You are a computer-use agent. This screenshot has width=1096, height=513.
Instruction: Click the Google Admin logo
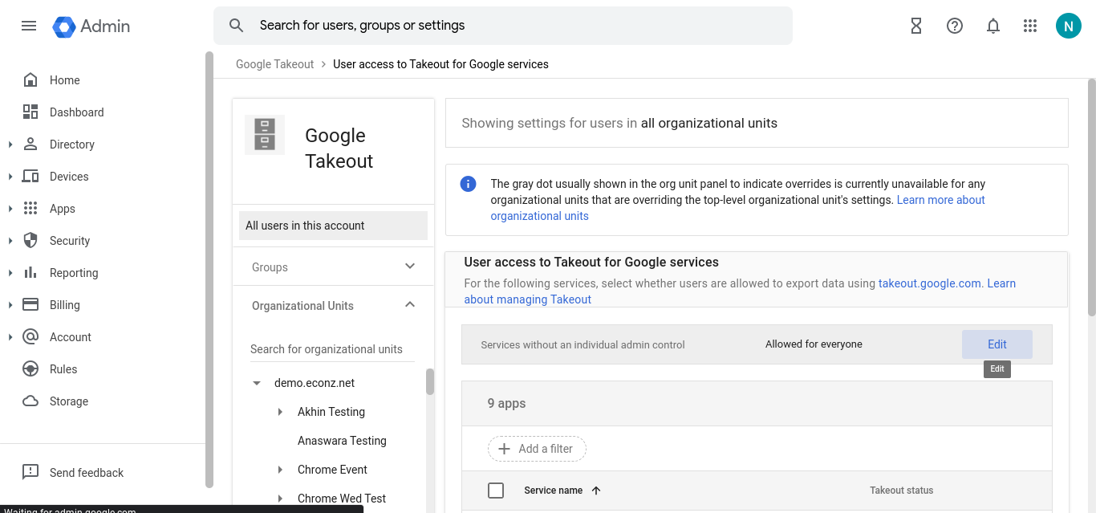pos(91,26)
